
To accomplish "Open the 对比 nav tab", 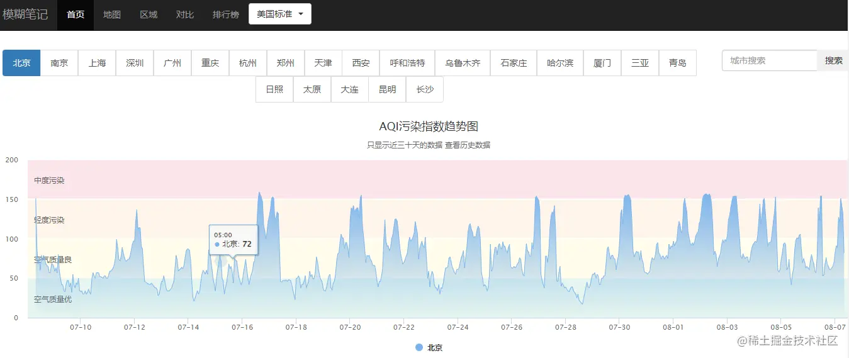I will [185, 14].
